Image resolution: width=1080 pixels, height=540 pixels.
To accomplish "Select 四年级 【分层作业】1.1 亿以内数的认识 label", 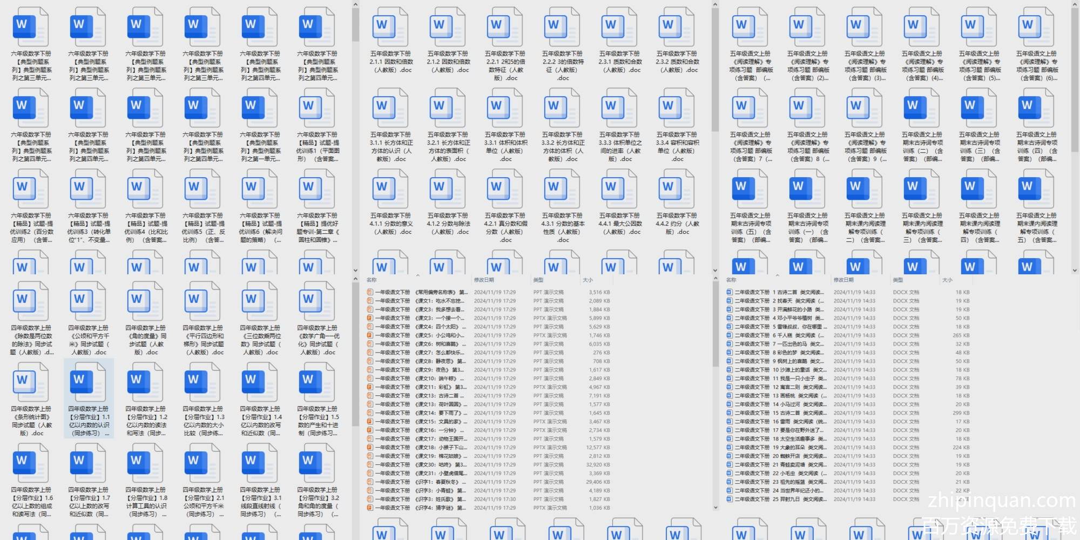I will pos(89,421).
